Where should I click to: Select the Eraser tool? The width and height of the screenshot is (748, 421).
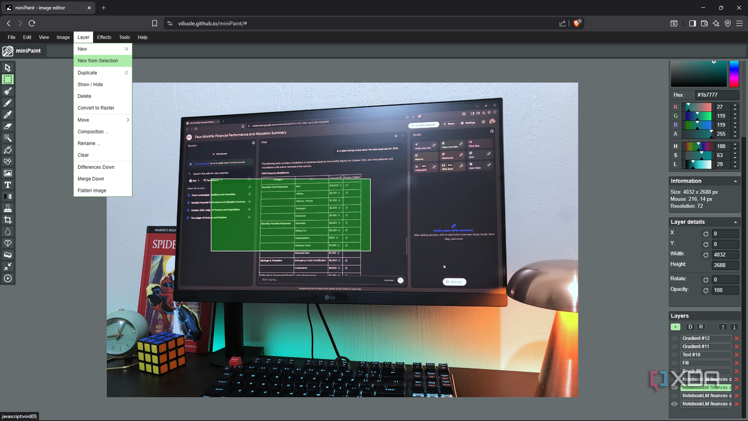pos(8,126)
